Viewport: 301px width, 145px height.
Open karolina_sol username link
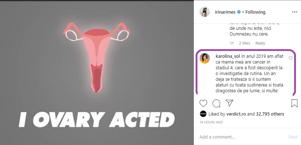click(x=227, y=56)
